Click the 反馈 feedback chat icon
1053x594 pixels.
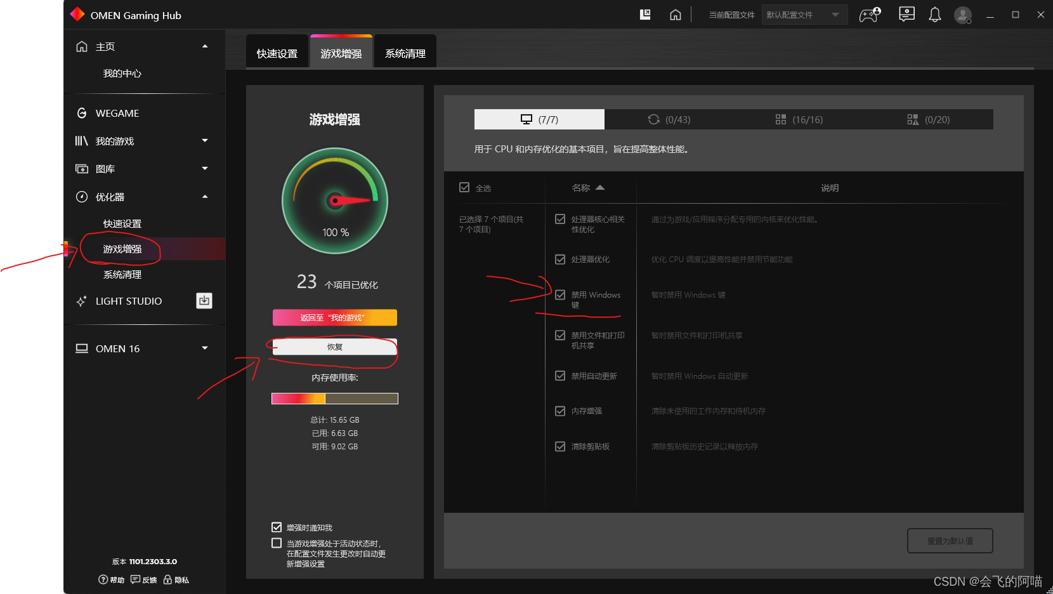135,579
